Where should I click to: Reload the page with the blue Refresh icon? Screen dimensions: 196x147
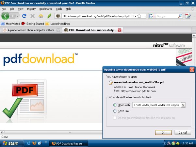coord(24,16)
